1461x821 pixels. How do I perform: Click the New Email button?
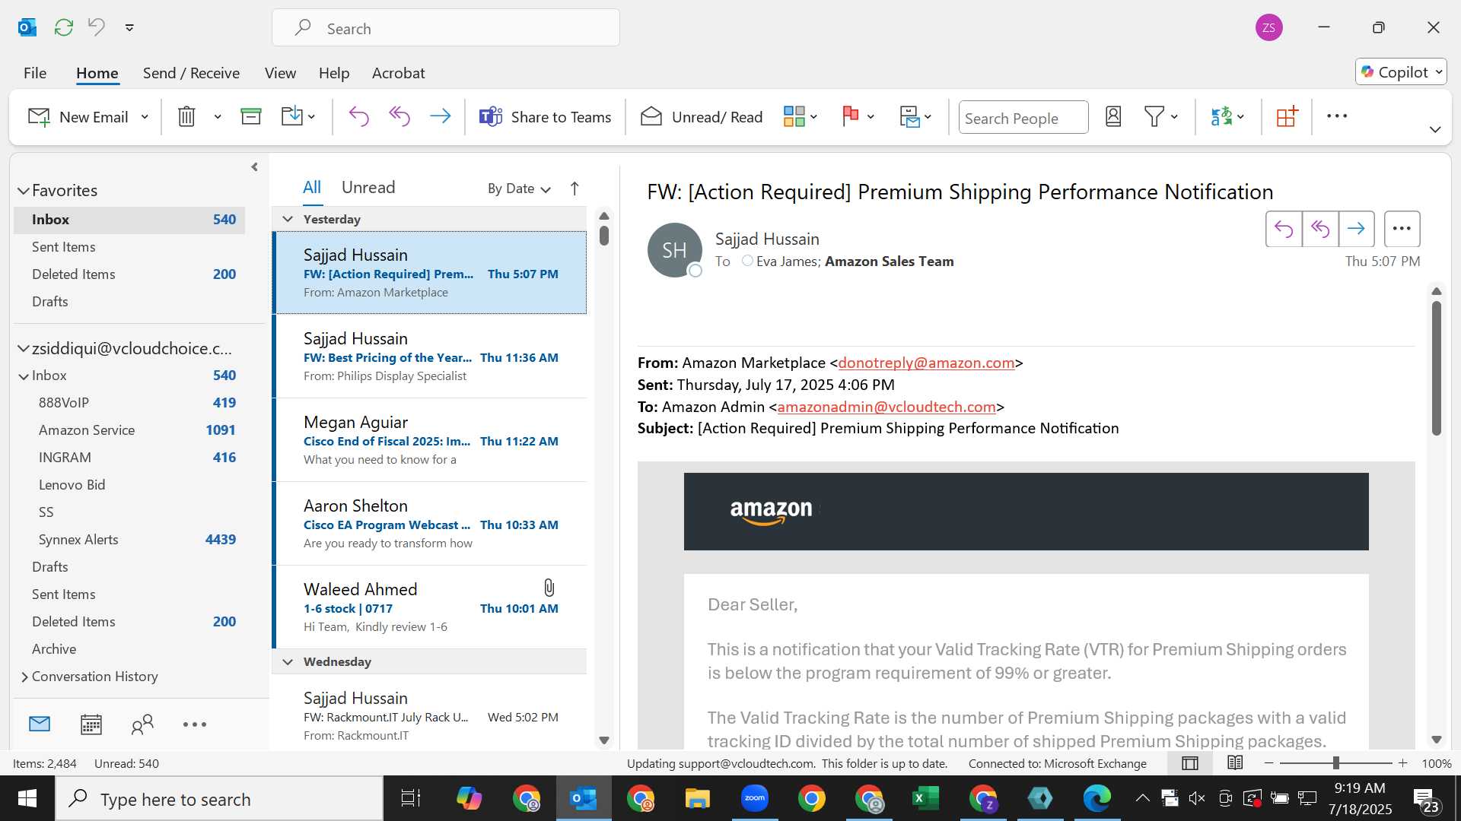point(78,117)
